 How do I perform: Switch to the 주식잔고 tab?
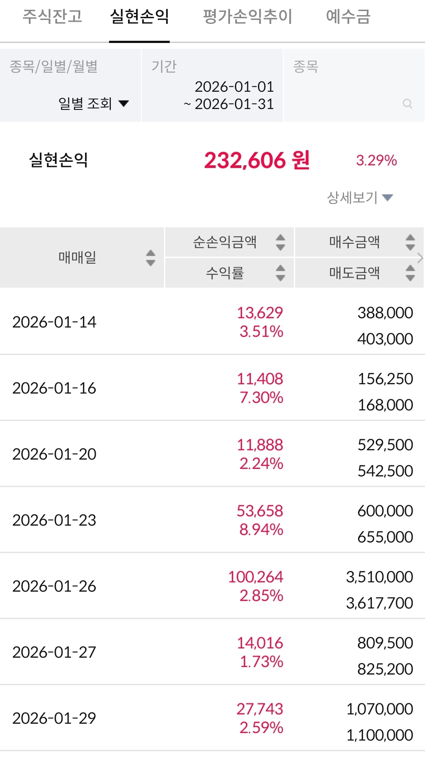point(52,17)
